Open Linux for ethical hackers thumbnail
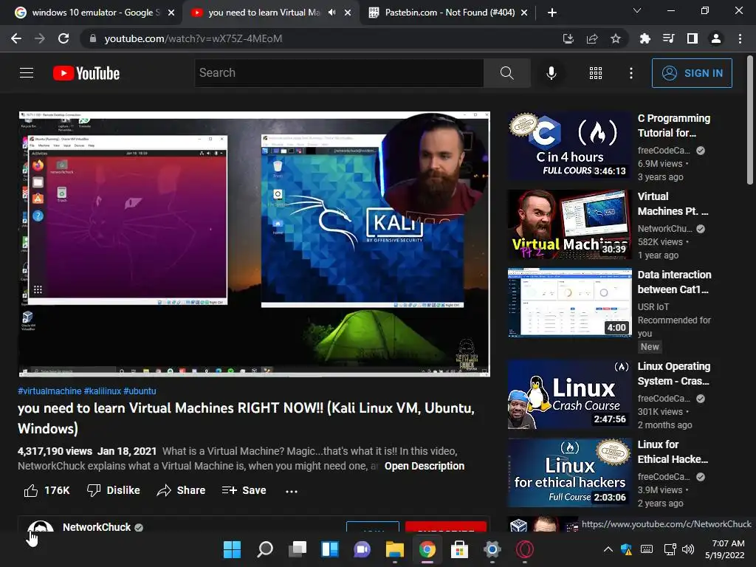Image resolution: width=756 pixels, height=567 pixels. [x=569, y=472]
